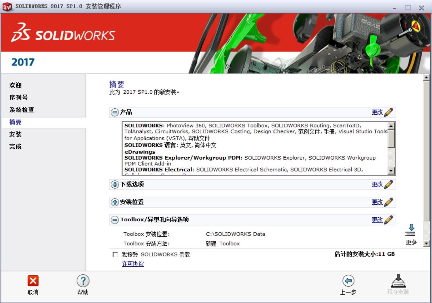Expand the 下载选项 section
Viewport: 432px width, 303px height.
tap(115, 184)
